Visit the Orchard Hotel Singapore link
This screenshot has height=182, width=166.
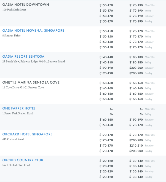[x=27, y=134]
